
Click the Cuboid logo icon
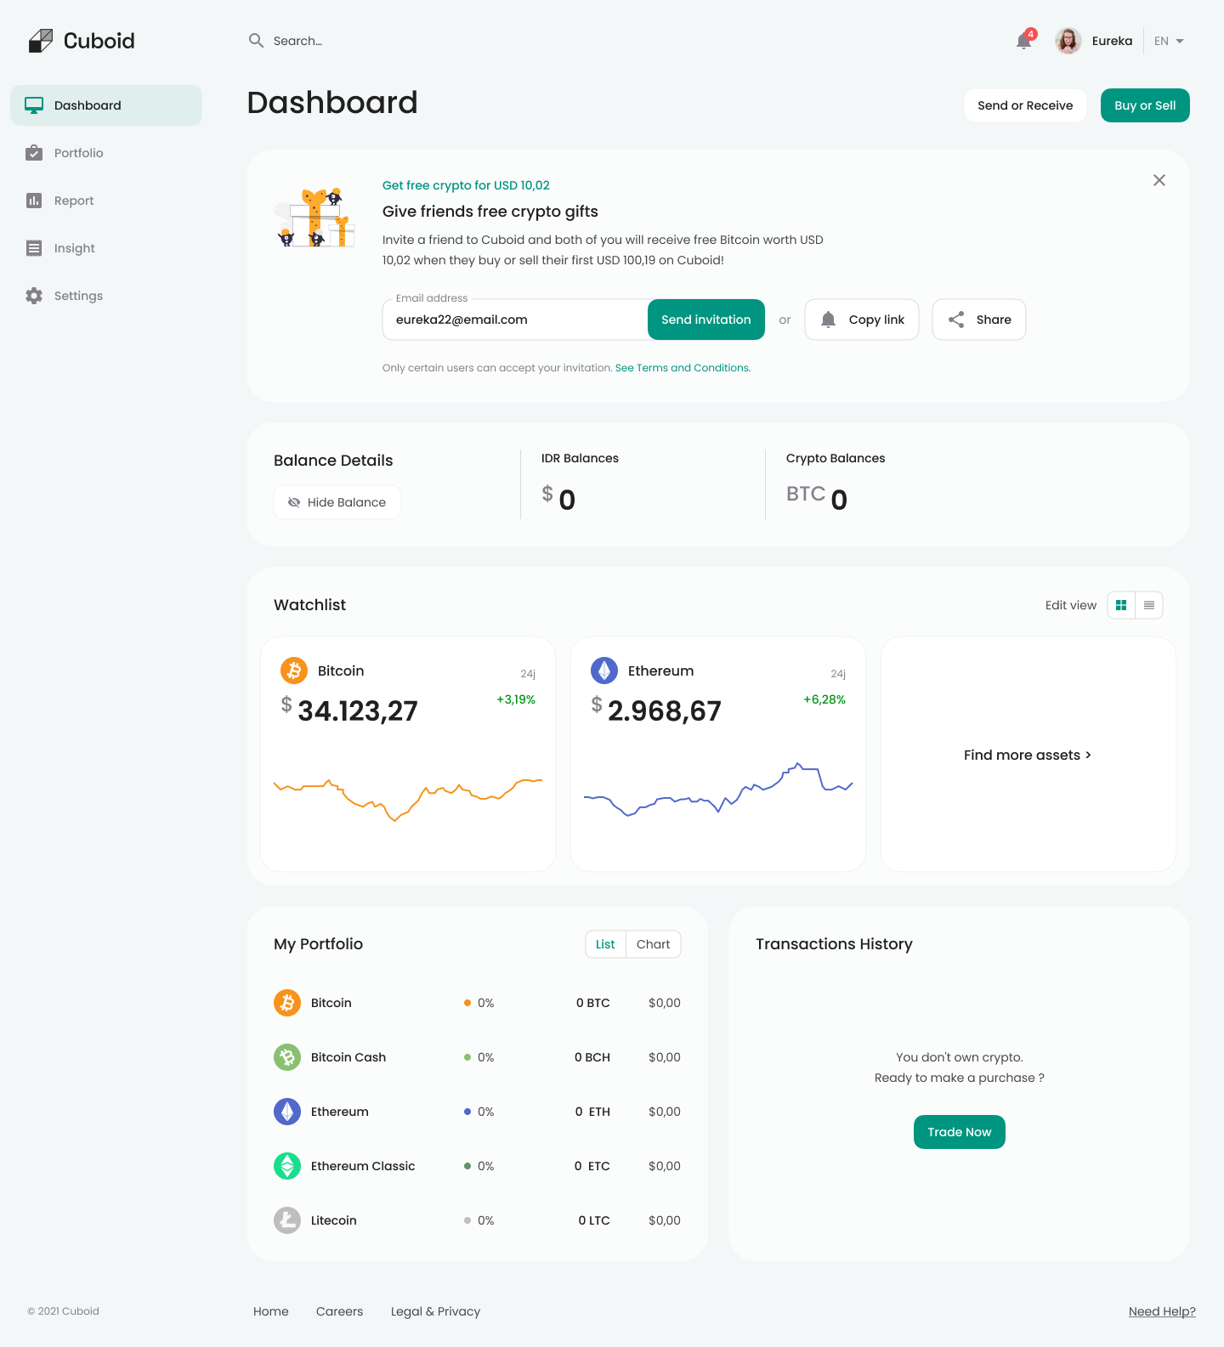point(41,41)
